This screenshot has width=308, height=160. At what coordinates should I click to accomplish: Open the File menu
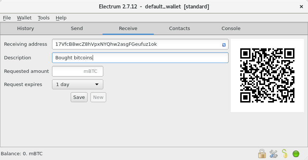(7, 18)
